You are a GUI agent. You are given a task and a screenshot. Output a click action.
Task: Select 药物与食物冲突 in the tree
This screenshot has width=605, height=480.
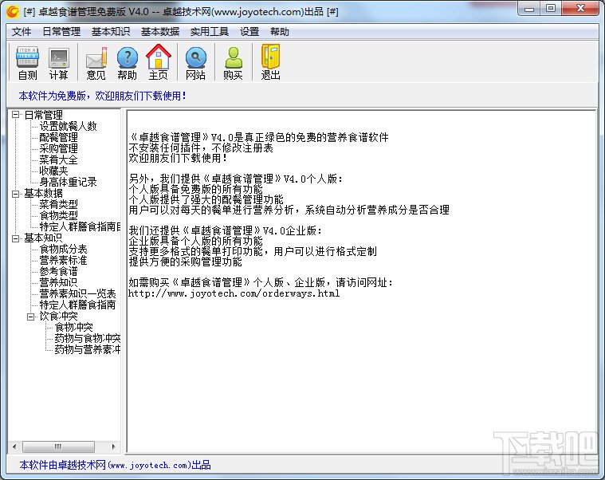88,339
